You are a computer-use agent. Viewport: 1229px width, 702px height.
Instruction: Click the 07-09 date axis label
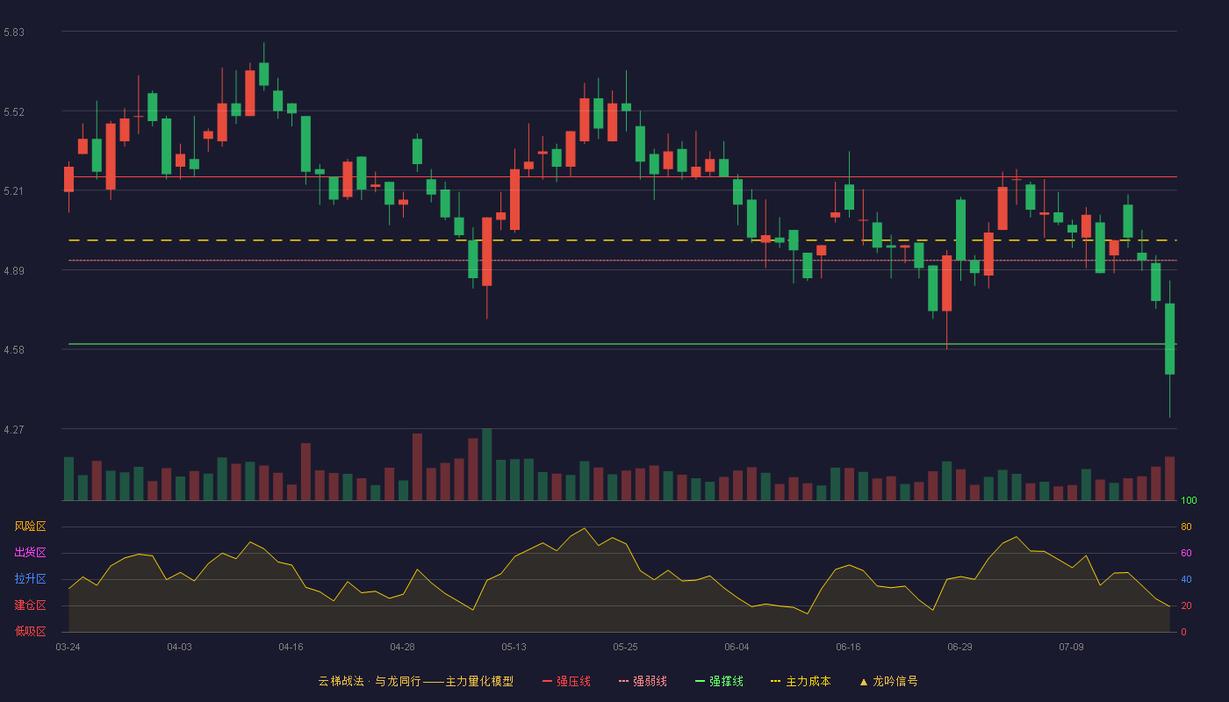(x=1071, y=647)
